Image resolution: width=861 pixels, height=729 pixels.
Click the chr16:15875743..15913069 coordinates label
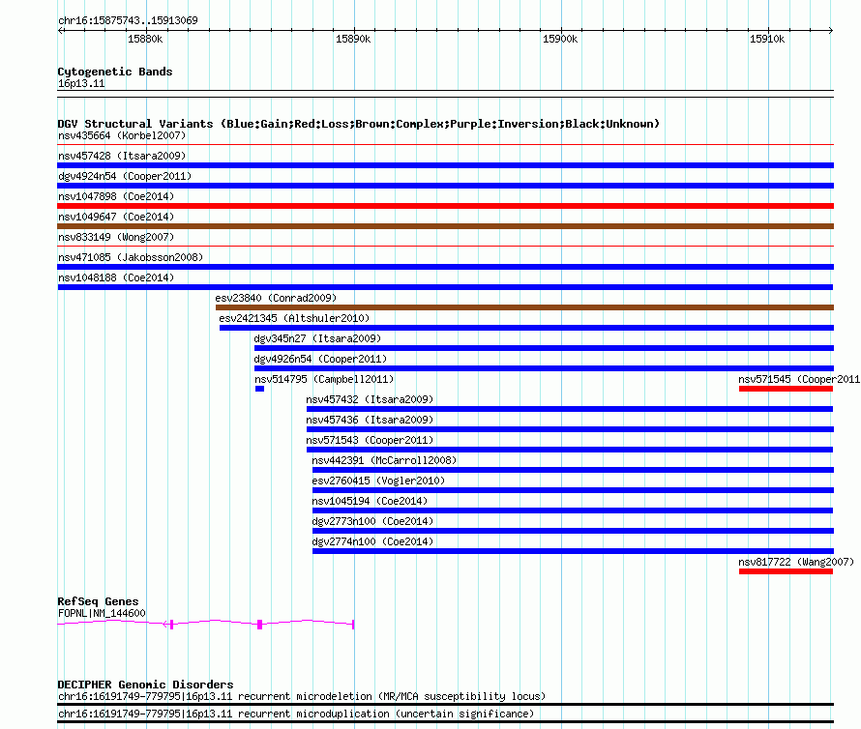click(128, 20)
